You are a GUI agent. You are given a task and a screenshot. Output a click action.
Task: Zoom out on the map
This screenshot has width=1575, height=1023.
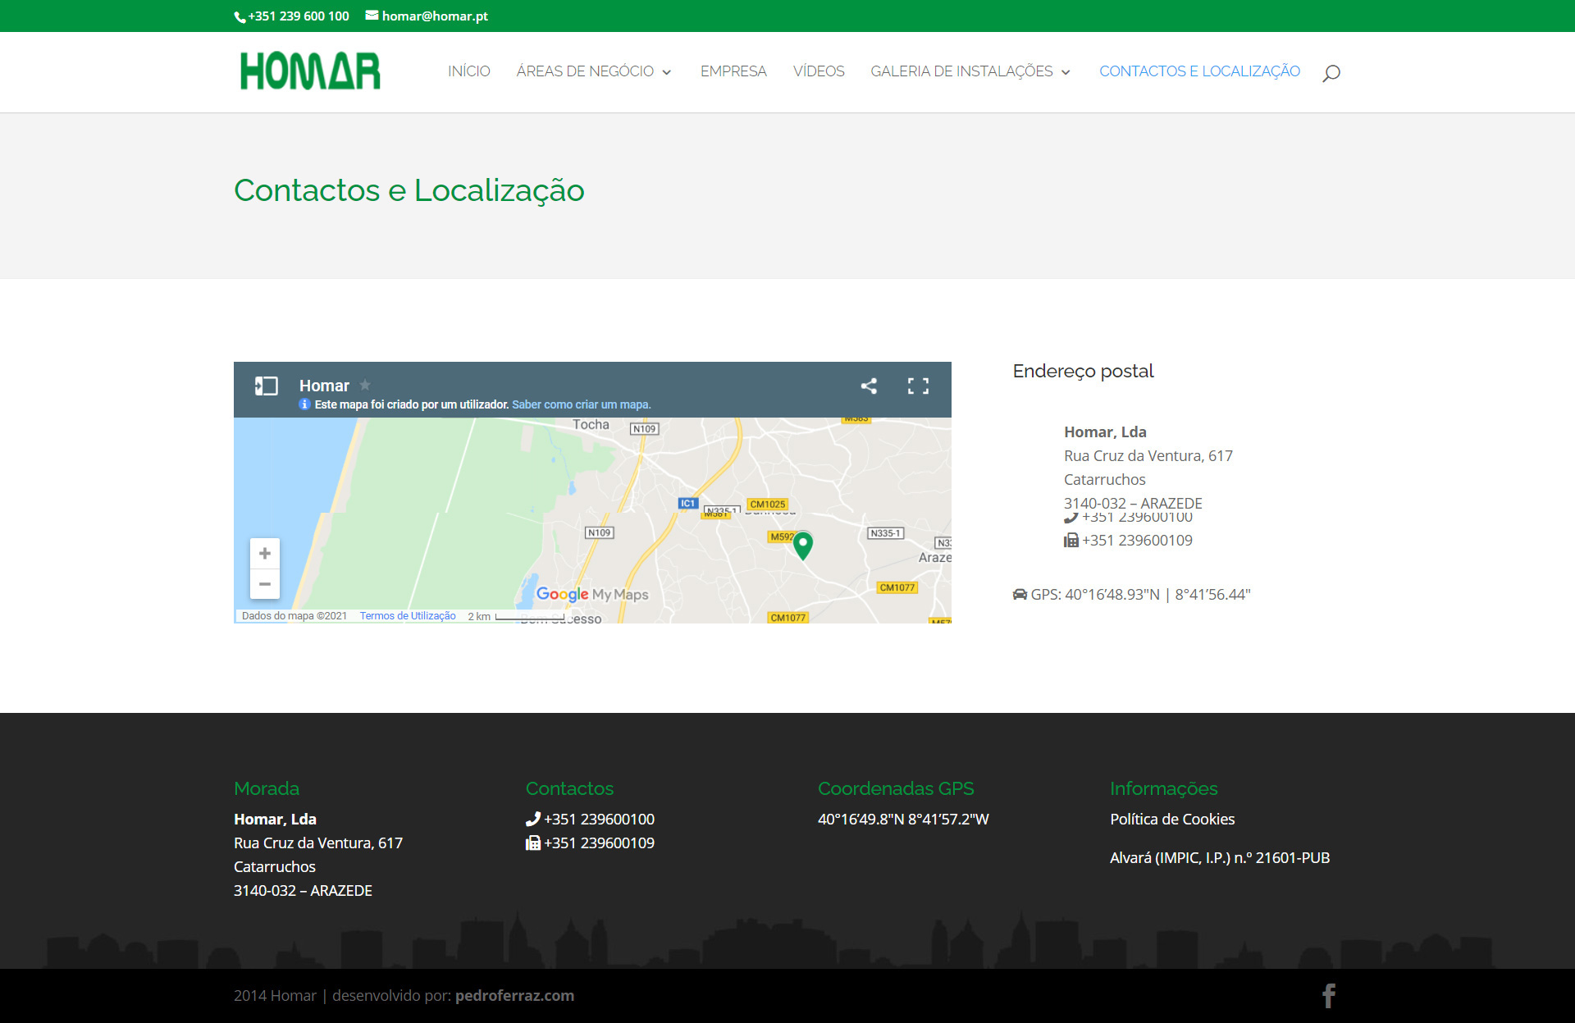pos(264,584)
